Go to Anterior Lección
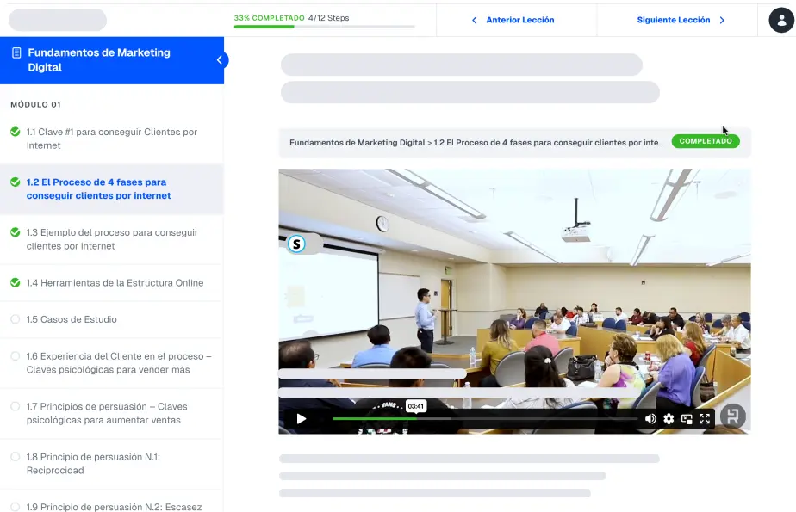This screenshot has width=796, height=512. pyautogui.click(x=519, y=20)
